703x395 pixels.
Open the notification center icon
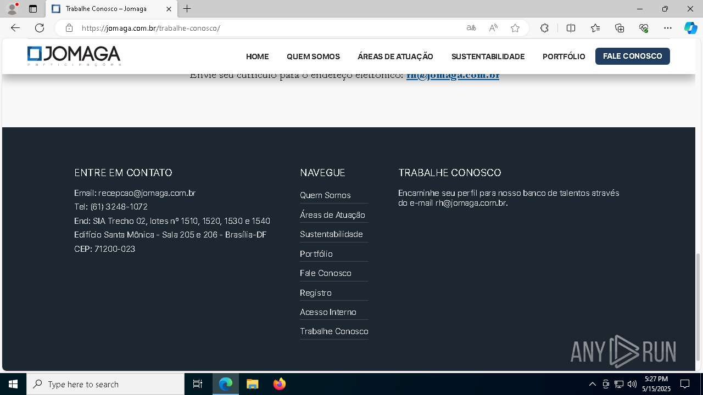click(685, 384)
